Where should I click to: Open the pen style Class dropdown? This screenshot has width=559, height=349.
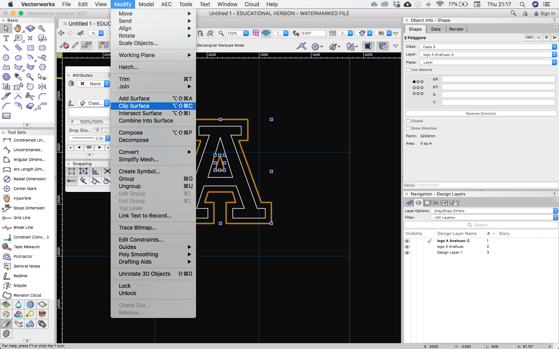pos(93,103)
